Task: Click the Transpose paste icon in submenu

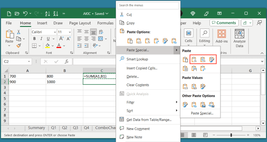Action: (x=203, y=69)
